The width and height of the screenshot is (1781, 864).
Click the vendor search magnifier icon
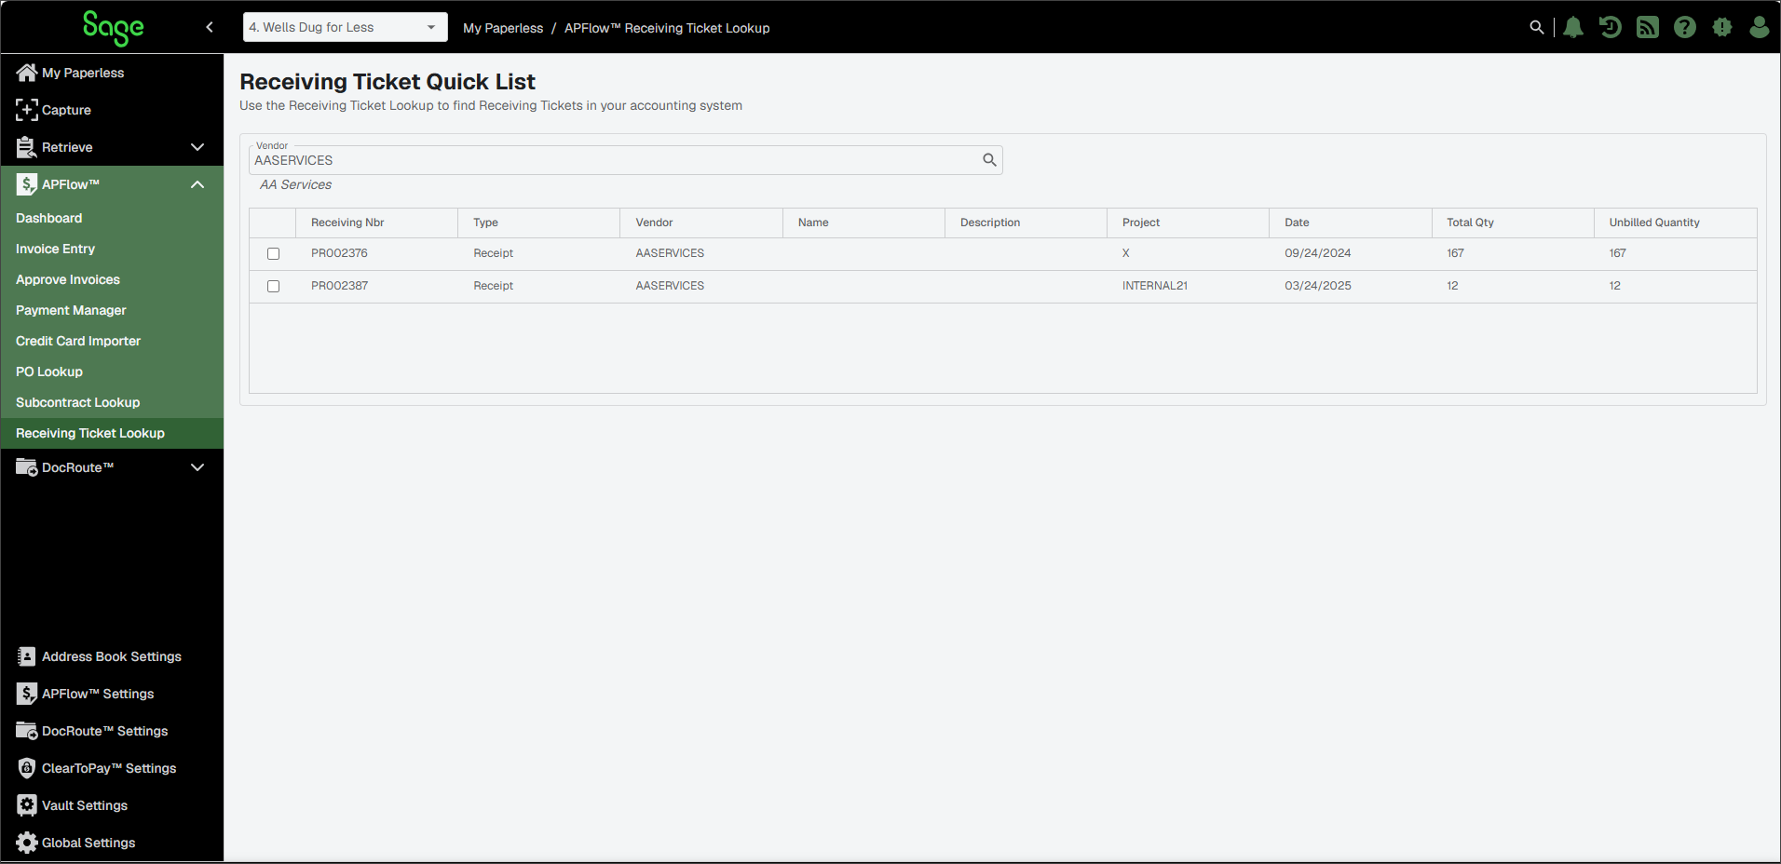pyautogui.click(x=989, y=160)
